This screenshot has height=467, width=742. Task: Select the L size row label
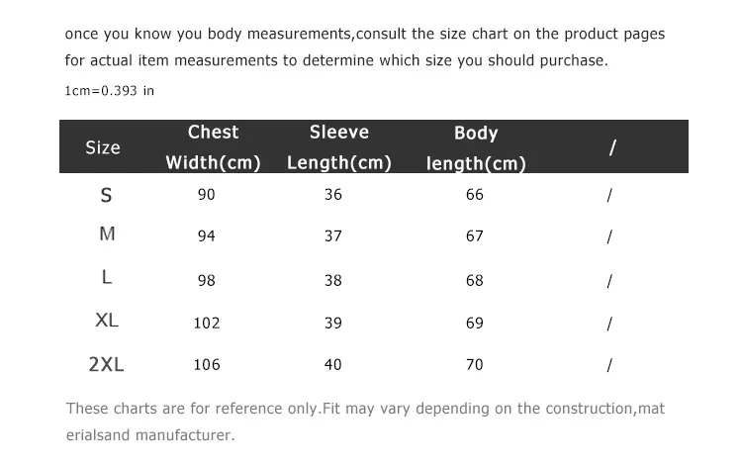pos(107,277)
